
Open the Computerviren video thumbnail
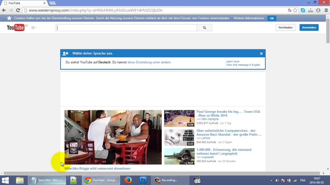point(179,137)
